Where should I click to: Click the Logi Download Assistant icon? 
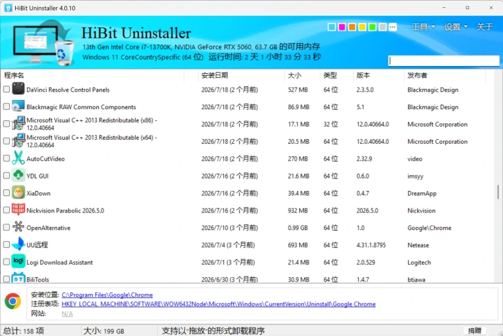pyautogui.click(x=18, y=261)
